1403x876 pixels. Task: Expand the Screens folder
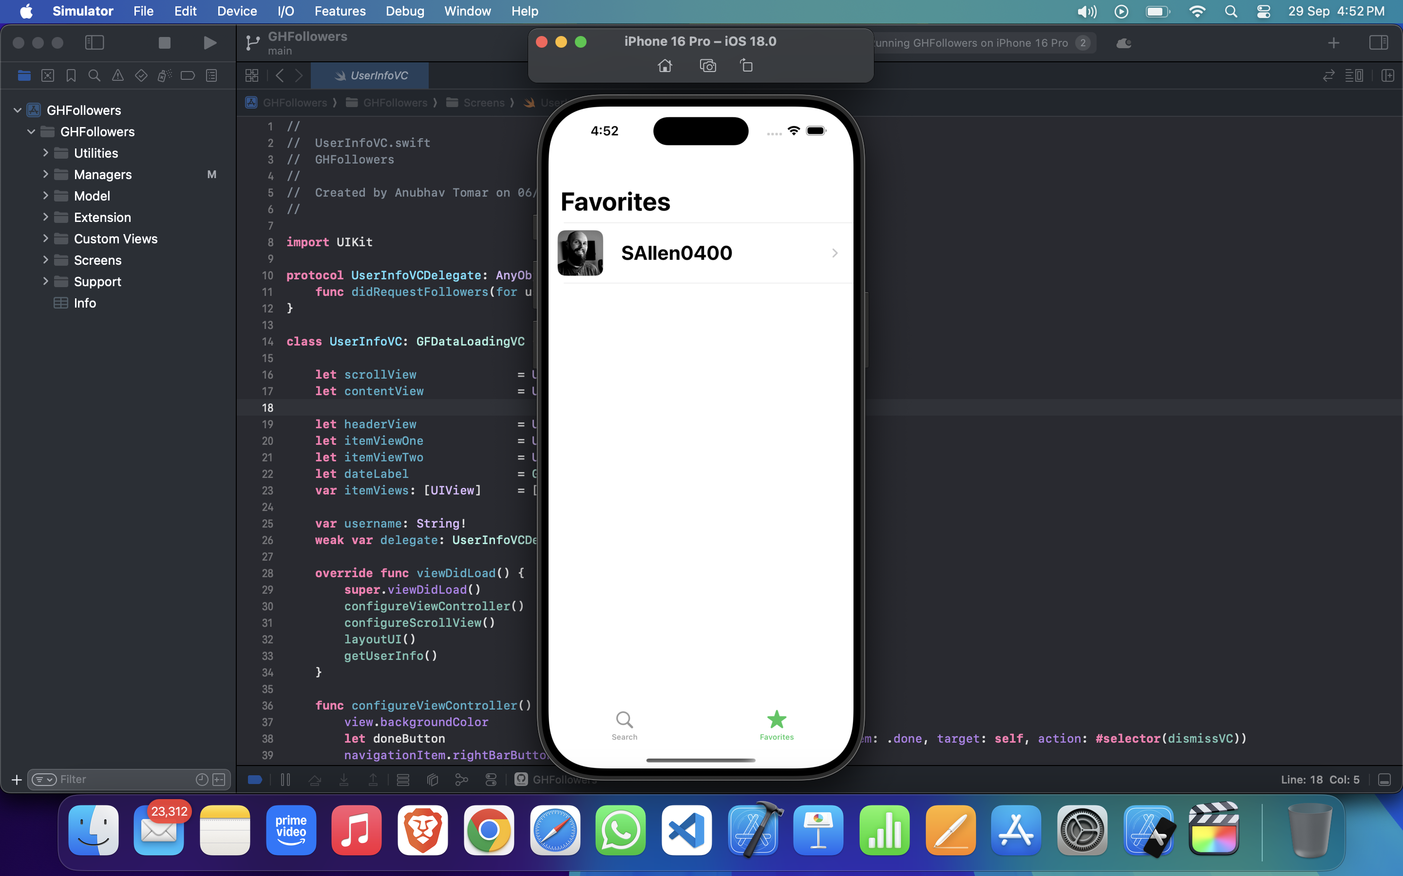point(46,260)
